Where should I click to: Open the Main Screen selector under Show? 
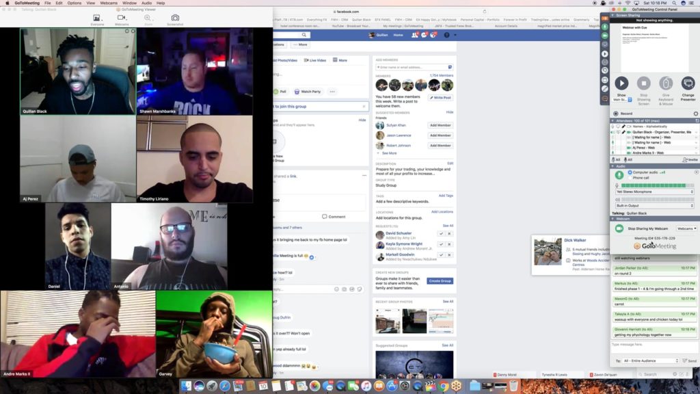pos(623,100)
